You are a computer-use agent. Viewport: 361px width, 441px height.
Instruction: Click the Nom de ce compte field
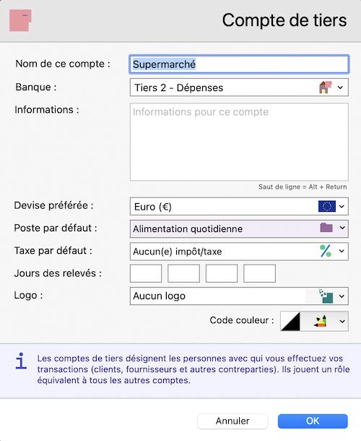pos(239,64)
